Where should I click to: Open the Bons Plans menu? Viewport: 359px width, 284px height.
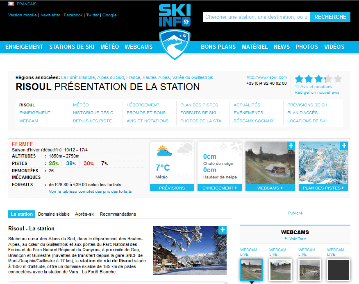tap(218, 47)
